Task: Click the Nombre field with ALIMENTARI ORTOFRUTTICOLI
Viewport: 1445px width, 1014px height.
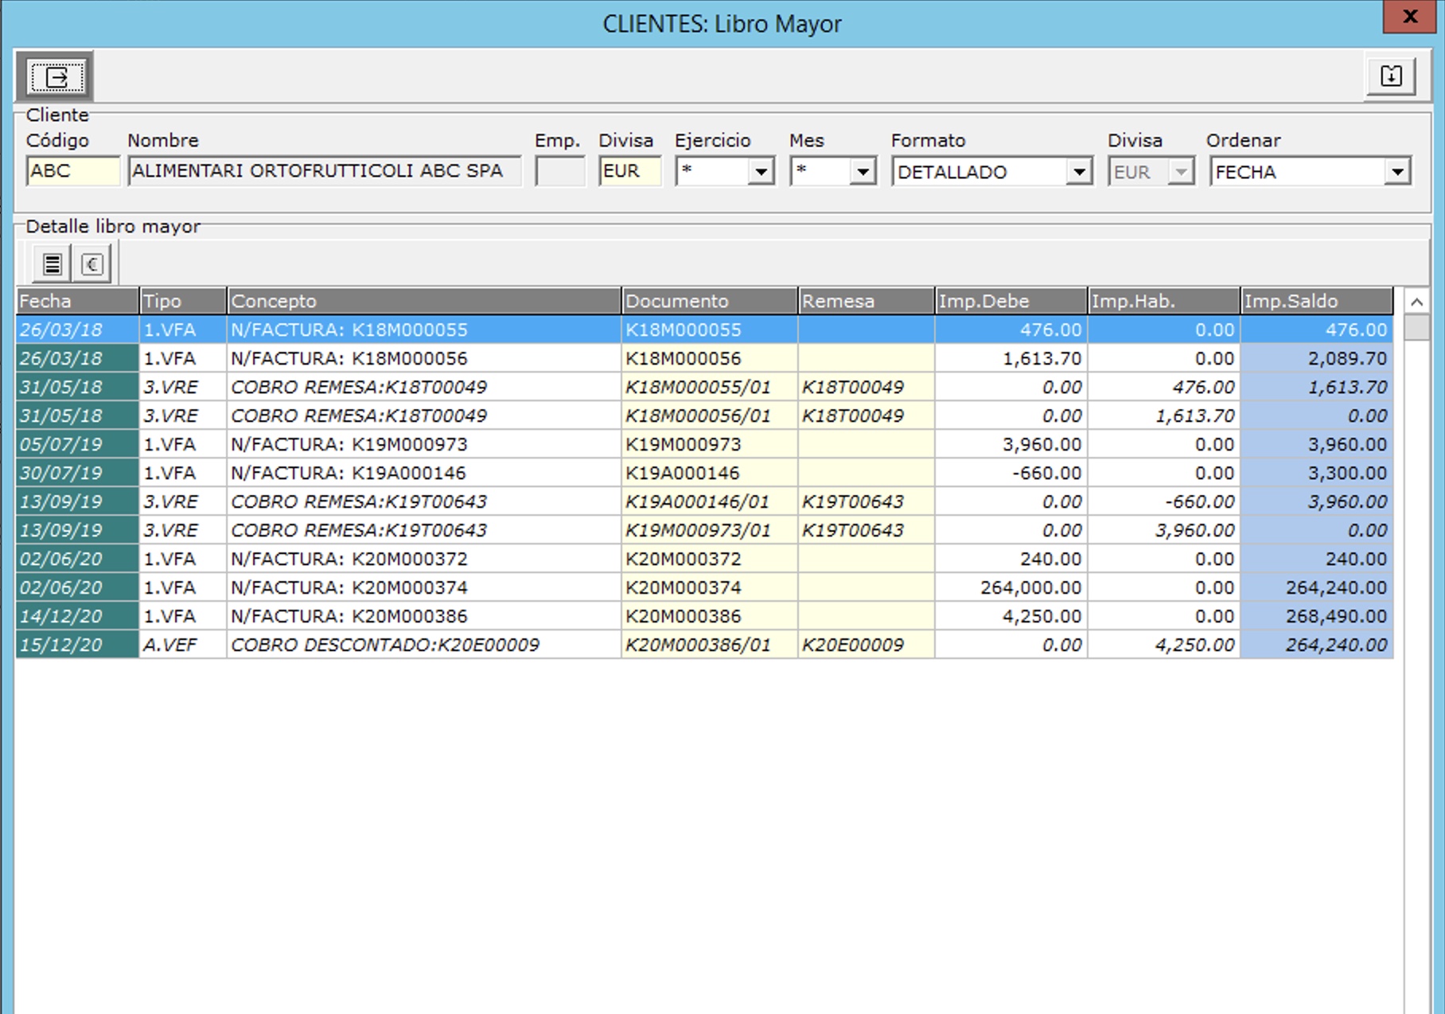Action: pos(324,171)
